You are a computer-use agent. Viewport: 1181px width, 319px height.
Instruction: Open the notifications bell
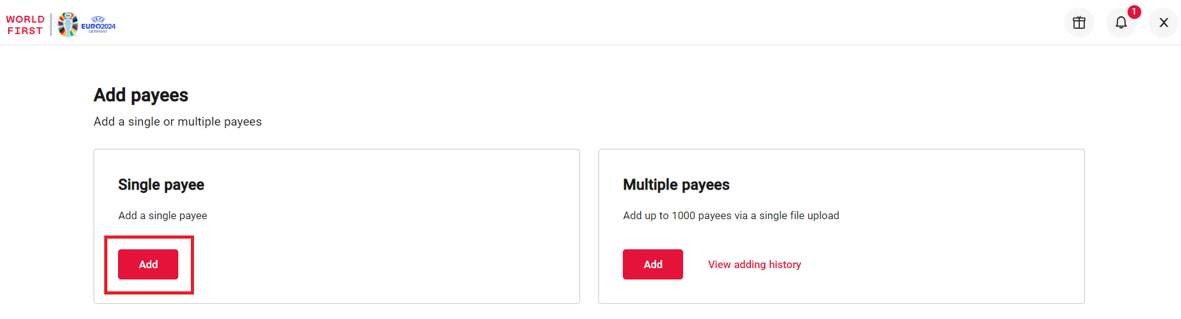[1121, 23]
